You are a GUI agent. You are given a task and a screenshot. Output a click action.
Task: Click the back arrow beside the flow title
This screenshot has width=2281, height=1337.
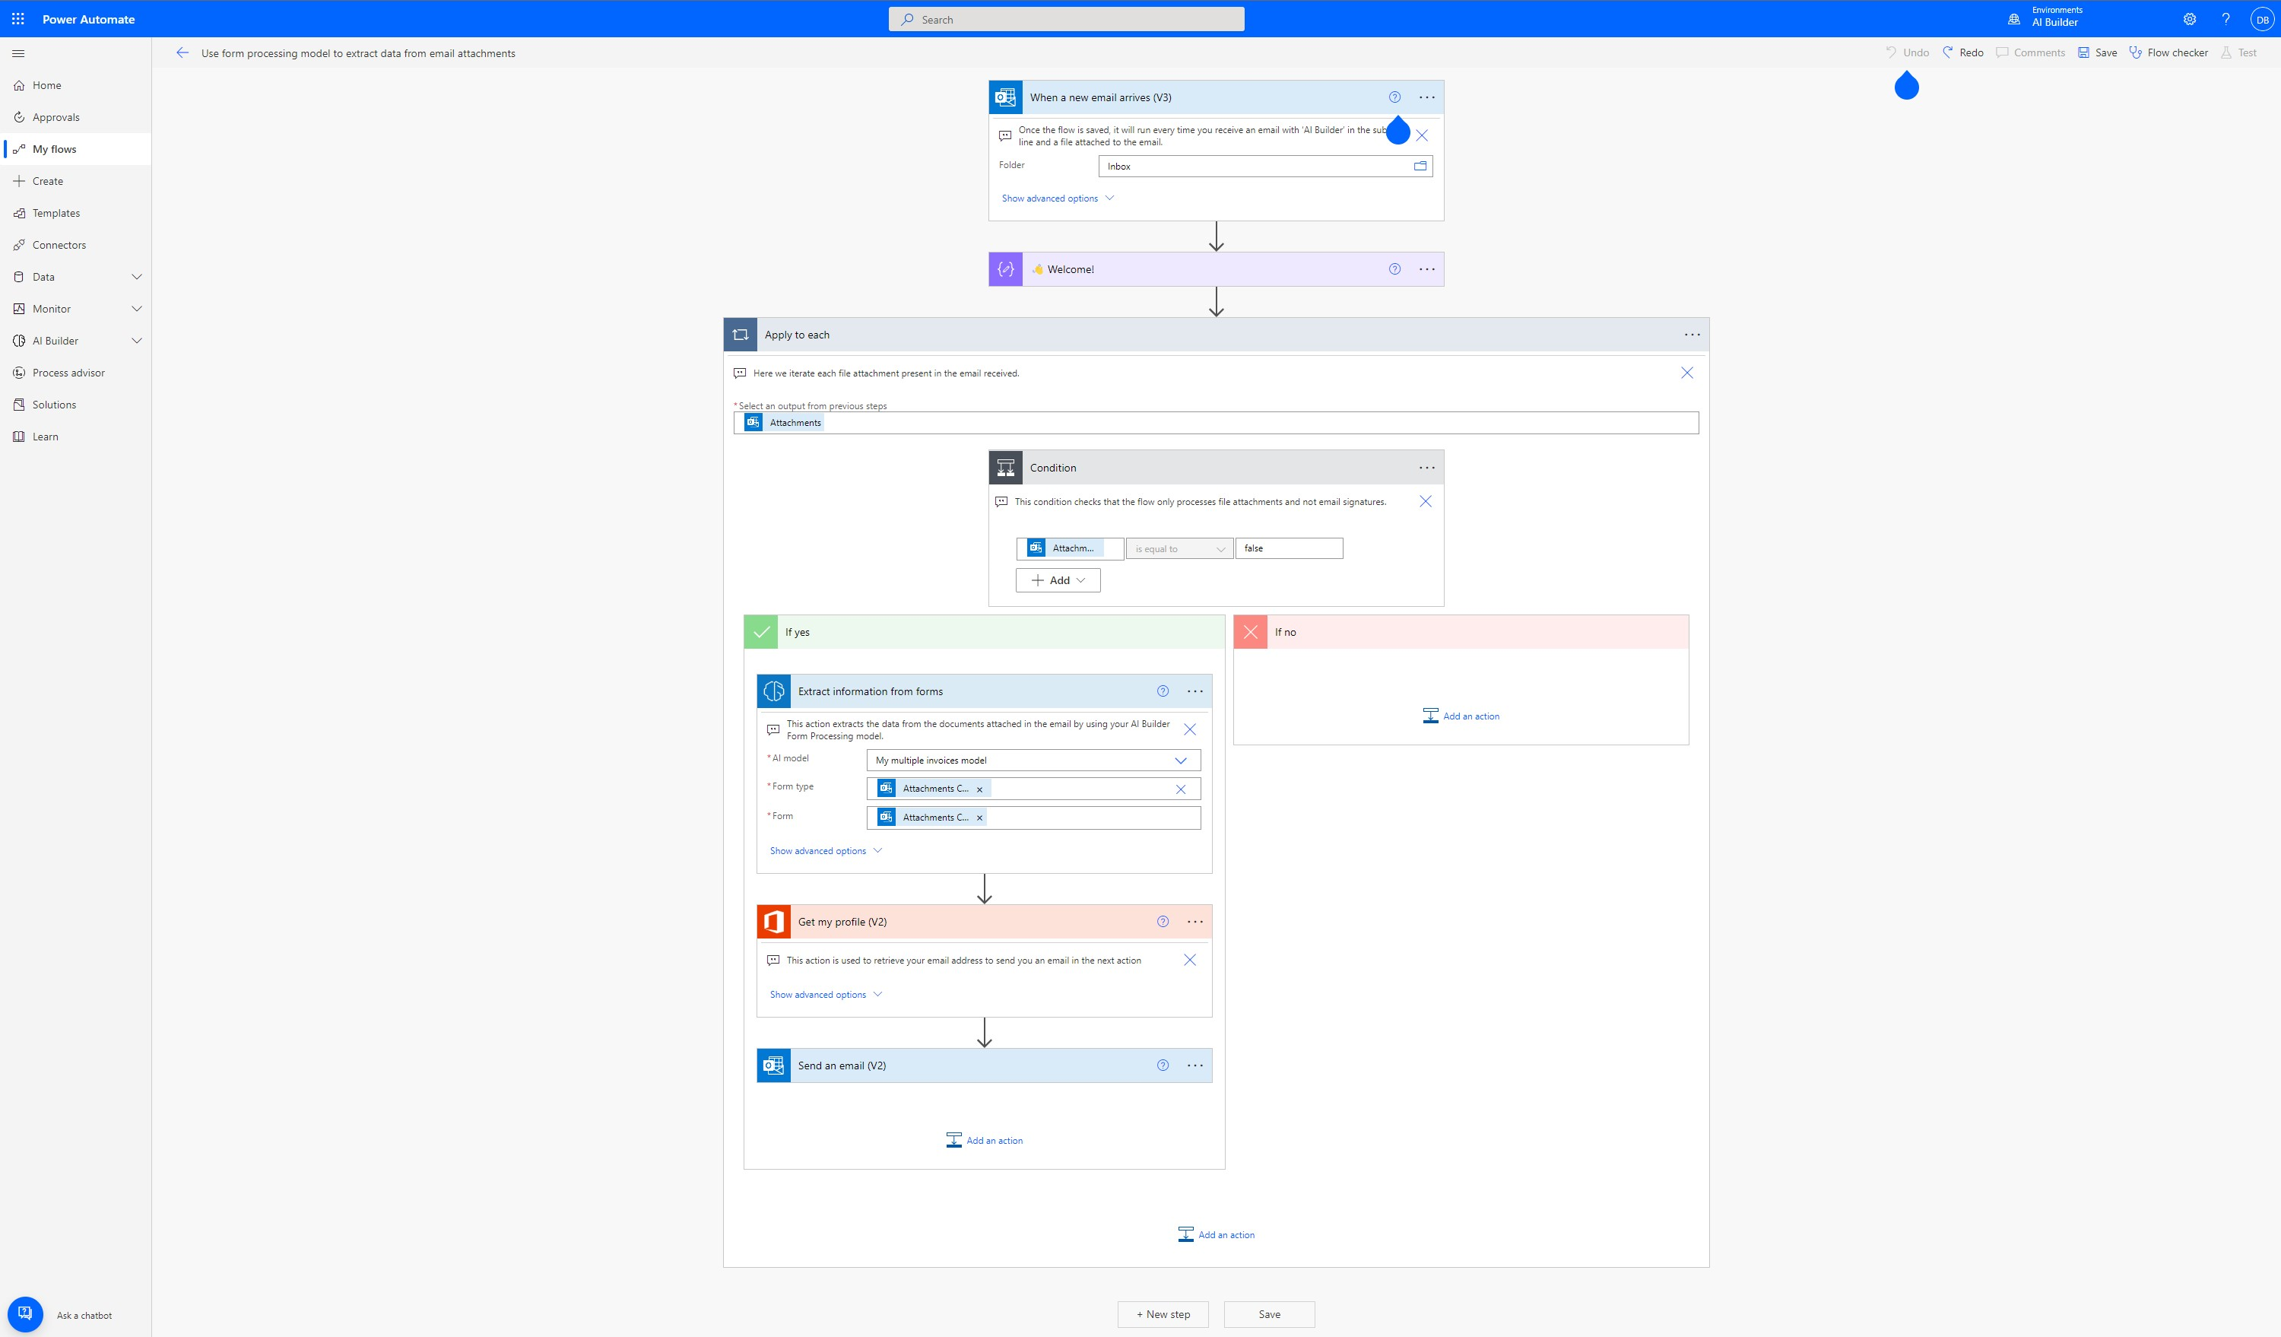click(x=182, y=52)
